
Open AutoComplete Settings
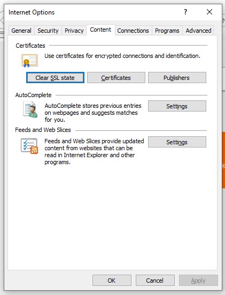(177, 106)
